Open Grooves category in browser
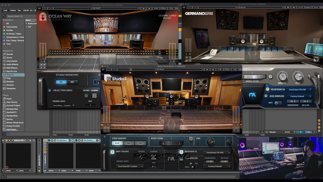Screen dimensions: 323x182 click(x=10, y=85)
